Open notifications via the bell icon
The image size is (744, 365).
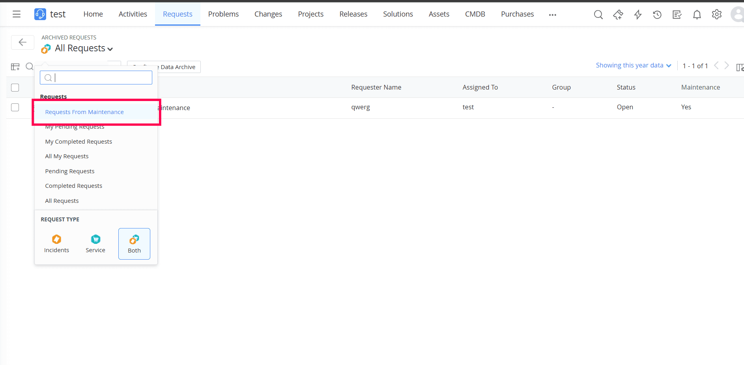click(697, 15)
